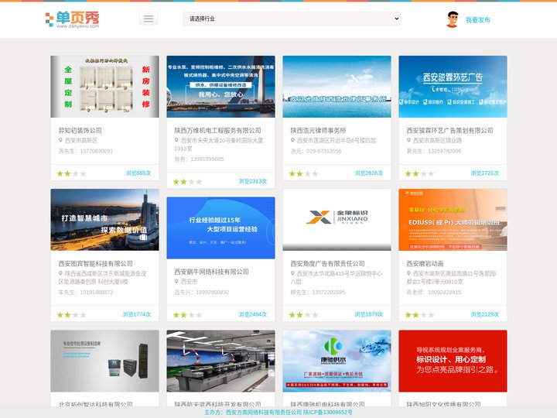The height and width of the screenshot is (418, 557).
Task: Open the 康驰供水 banner thumbnail
Action: (337, 361)
